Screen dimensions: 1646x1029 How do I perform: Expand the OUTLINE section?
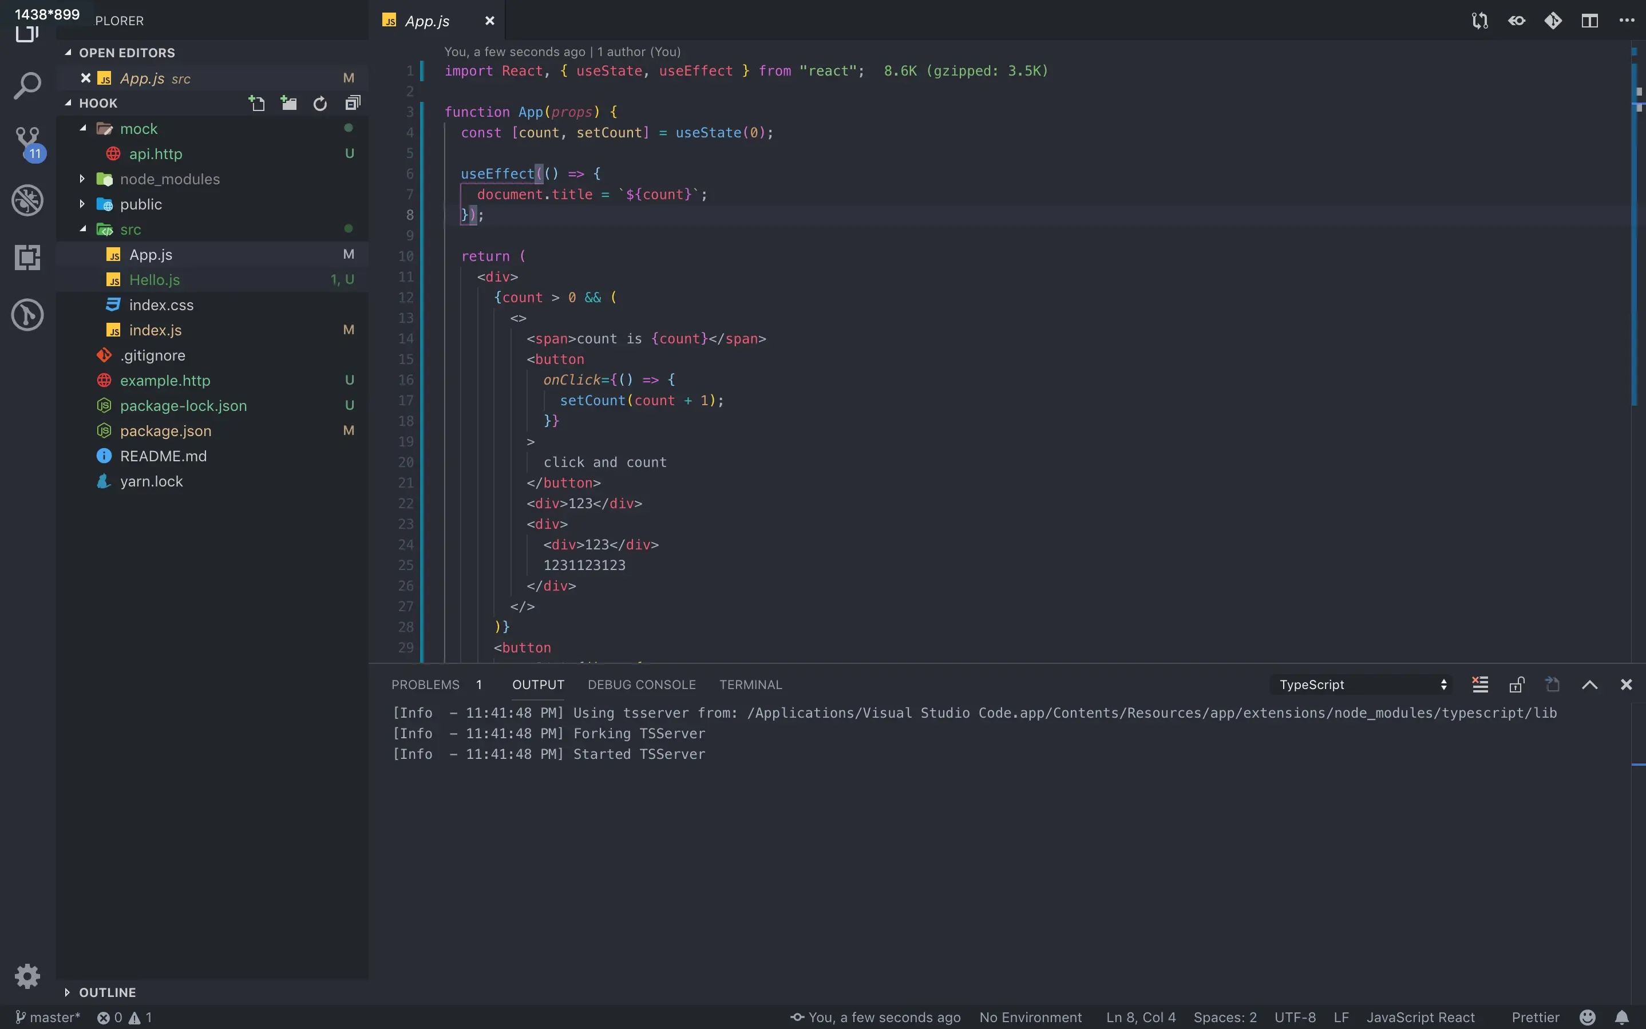pos(107,992)
